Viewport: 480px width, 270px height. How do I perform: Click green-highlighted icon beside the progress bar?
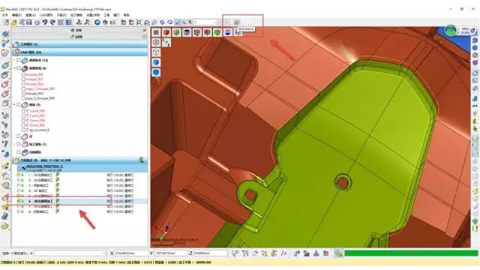tap(338, 253)
